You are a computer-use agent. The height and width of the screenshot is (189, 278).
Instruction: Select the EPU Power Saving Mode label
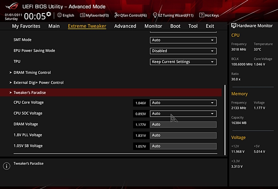click(35, 51)
